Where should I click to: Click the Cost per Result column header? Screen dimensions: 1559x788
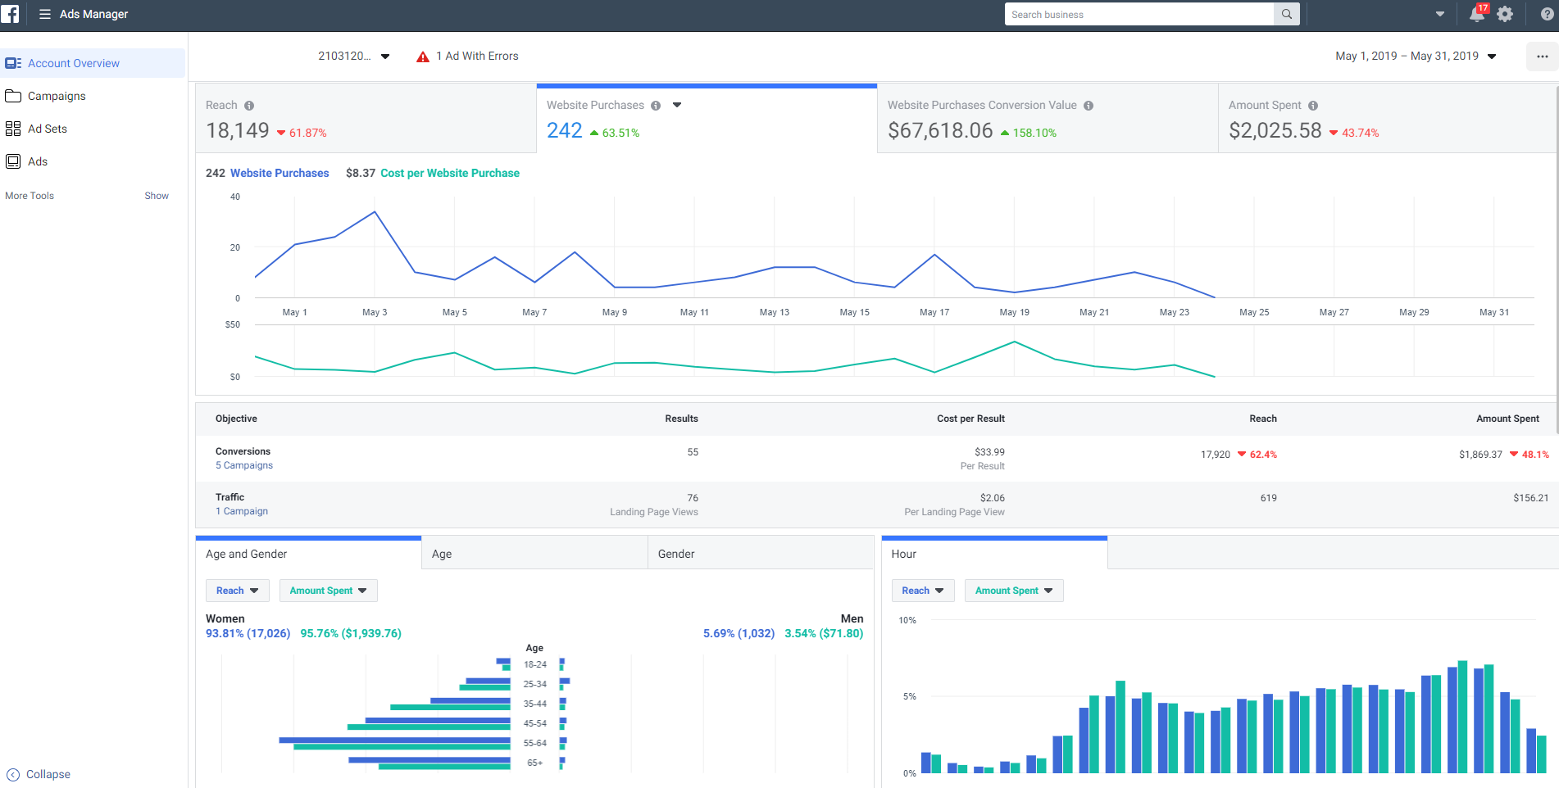tap(970, 419)
